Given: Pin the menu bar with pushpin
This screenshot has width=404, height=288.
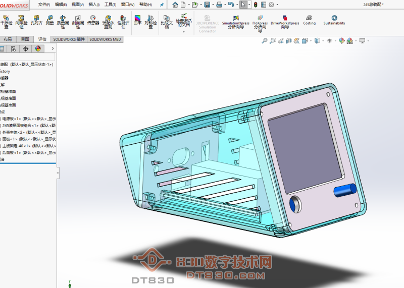Looking at the screenshot, I should click(162, 5).
